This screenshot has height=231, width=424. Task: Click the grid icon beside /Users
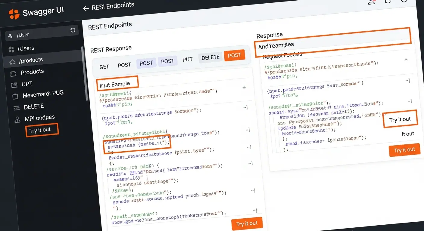11,49
